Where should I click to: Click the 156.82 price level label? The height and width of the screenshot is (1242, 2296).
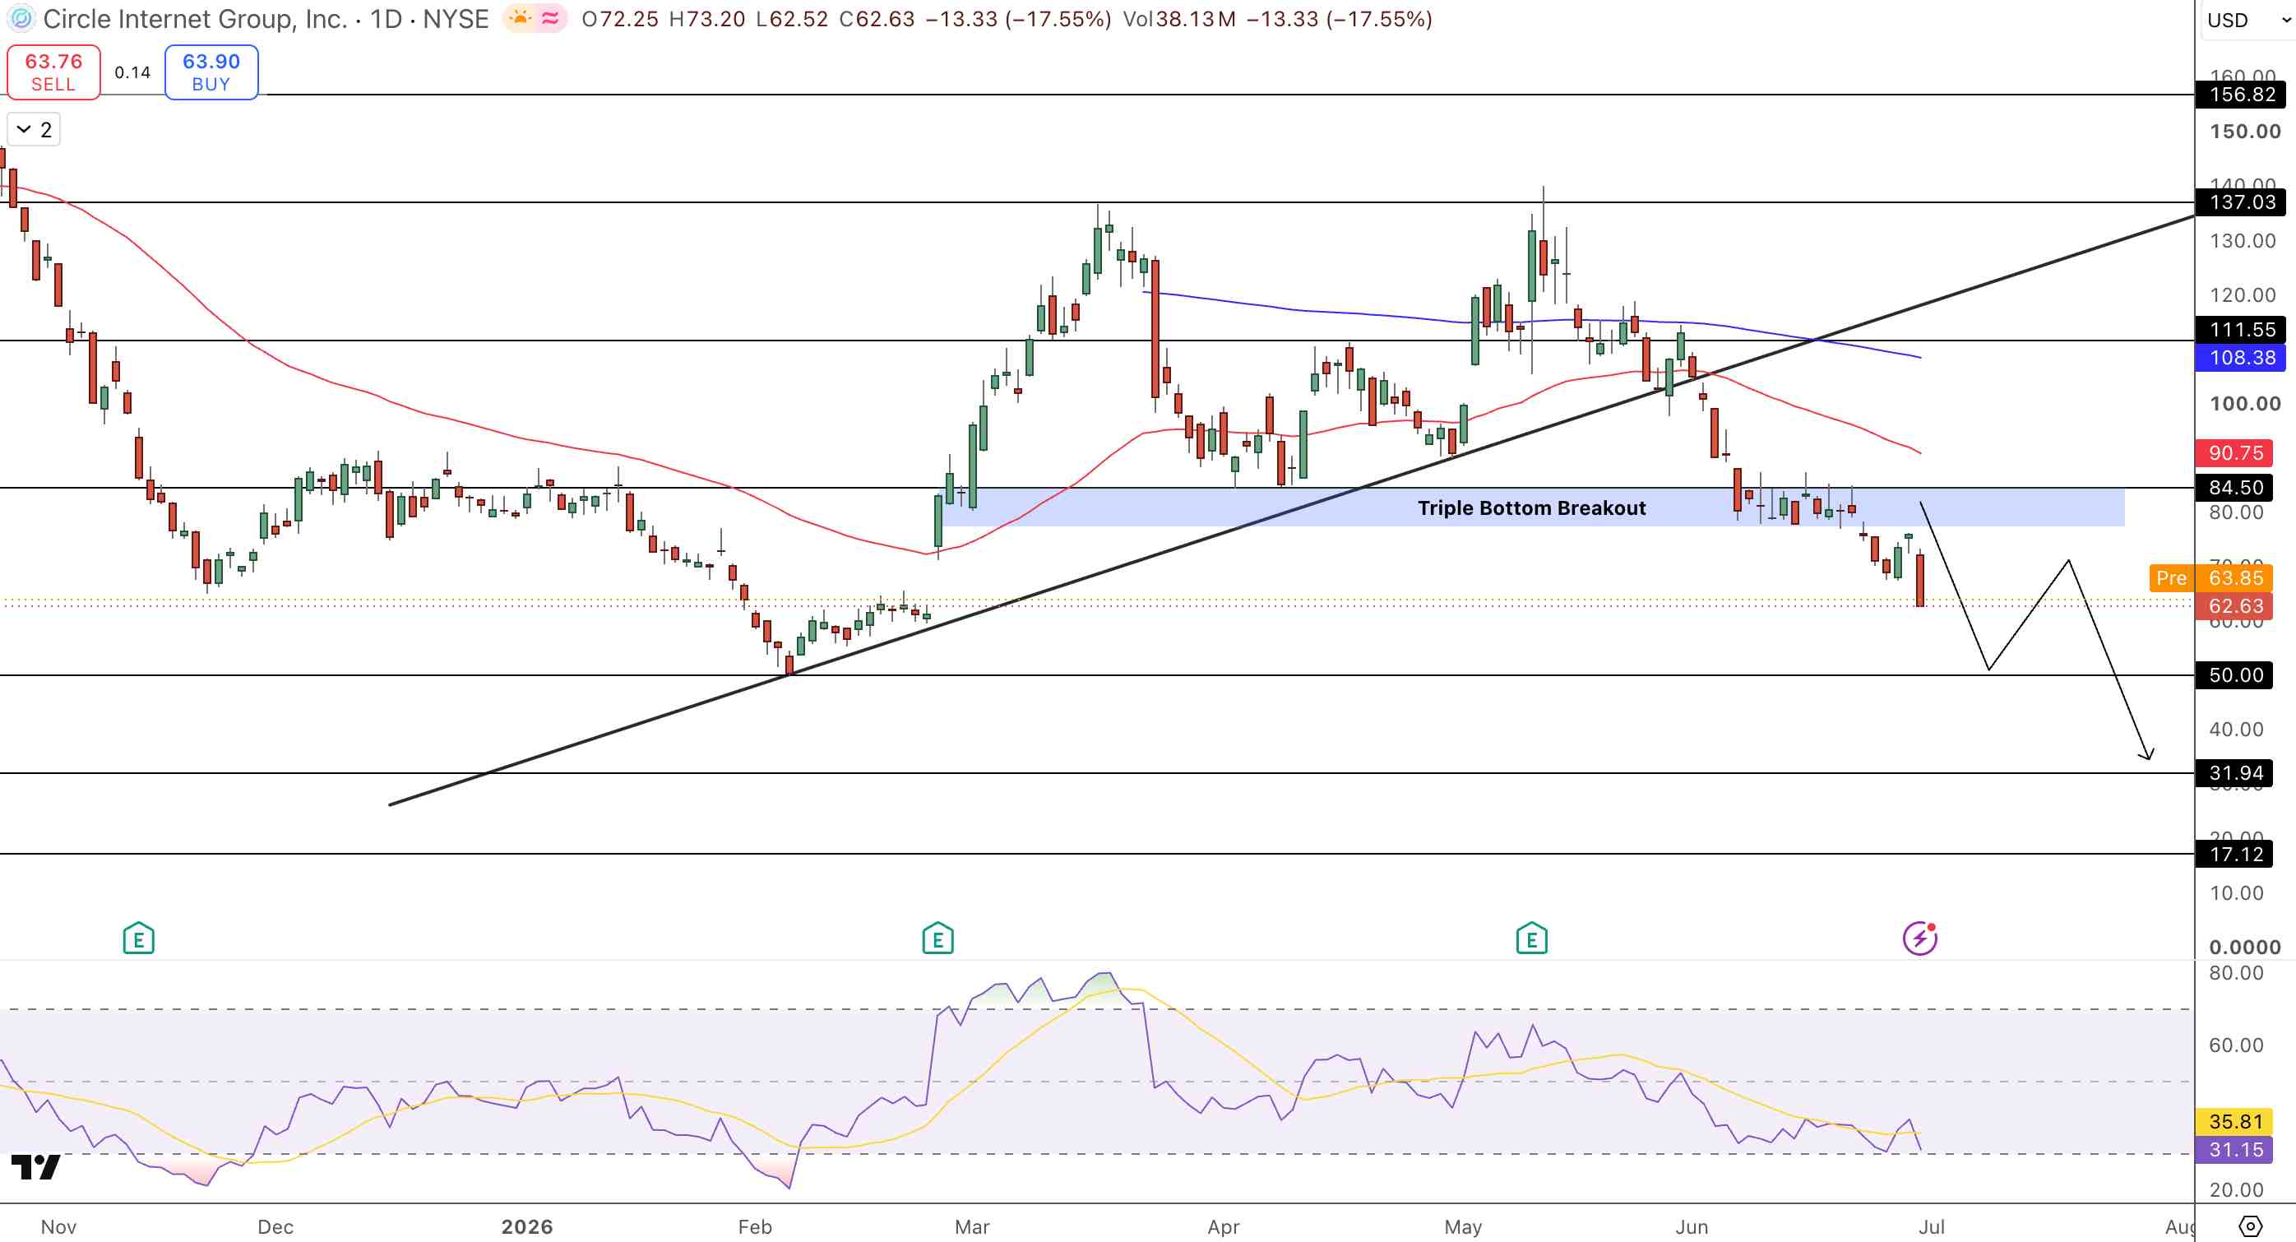(x=2241, y=95)
